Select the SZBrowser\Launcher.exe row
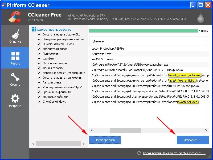Viewport: 213px width, 160px height. tap(149, 65)
